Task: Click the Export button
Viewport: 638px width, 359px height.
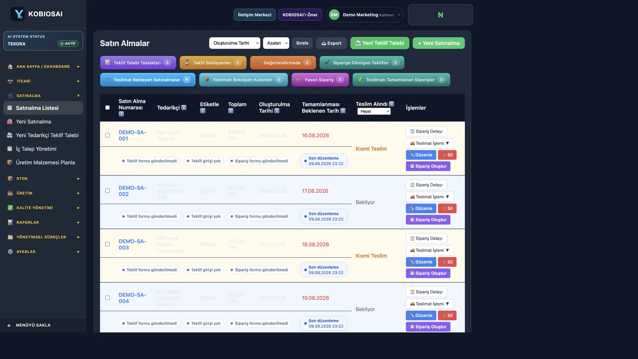Action: click(x=331, y=43)
